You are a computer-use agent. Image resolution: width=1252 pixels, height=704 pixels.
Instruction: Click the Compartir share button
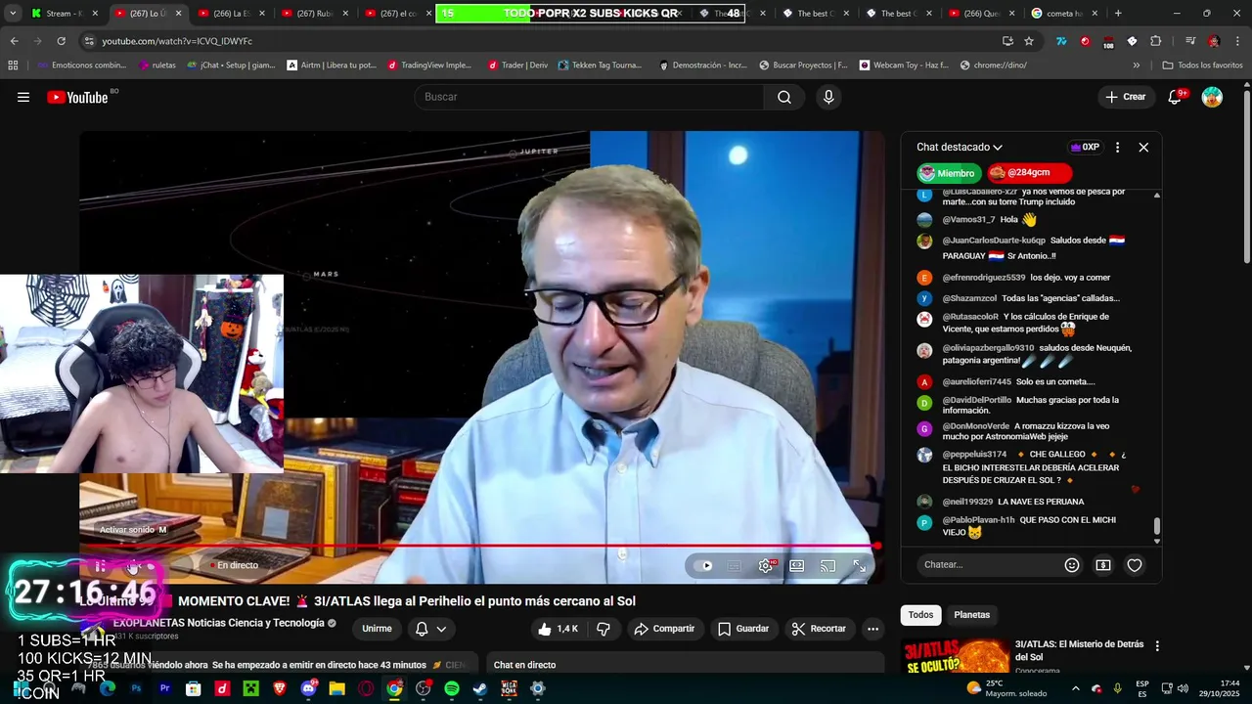click(x=664, y=629)
